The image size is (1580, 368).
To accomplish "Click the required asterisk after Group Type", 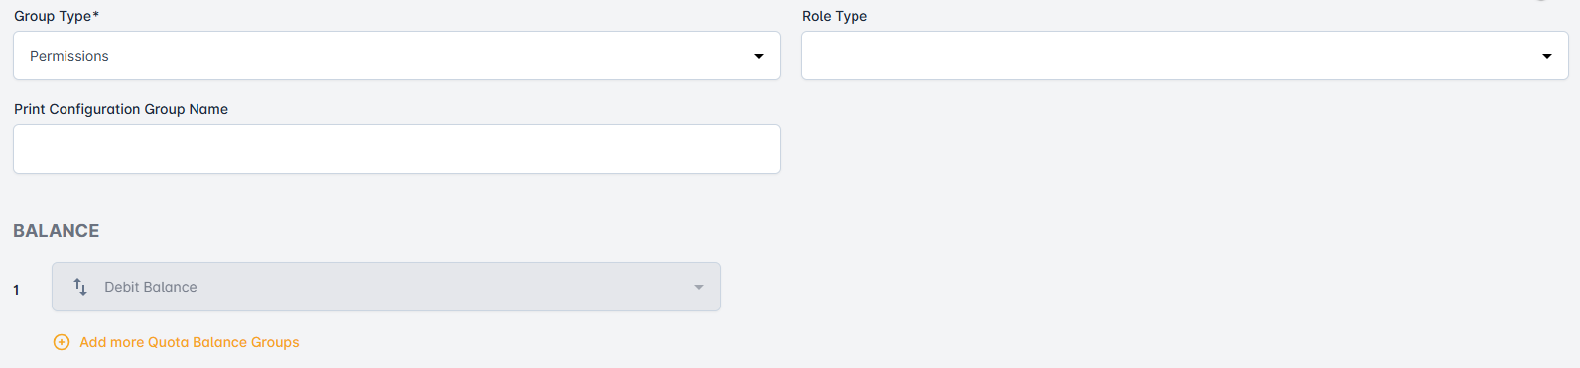I will coord(96,14).
